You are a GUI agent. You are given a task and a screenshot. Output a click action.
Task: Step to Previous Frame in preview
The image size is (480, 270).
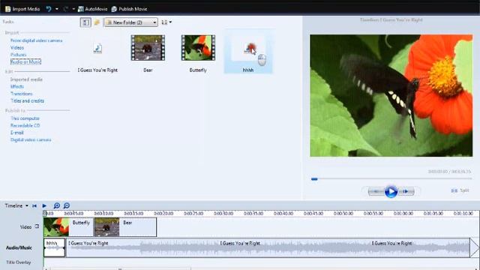point(376,192)
